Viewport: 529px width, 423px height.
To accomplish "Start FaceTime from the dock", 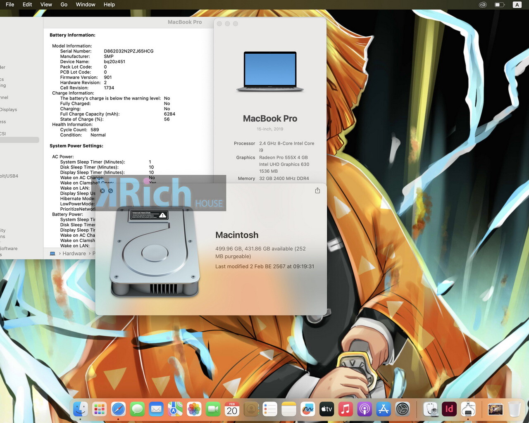I will [213, 409].
